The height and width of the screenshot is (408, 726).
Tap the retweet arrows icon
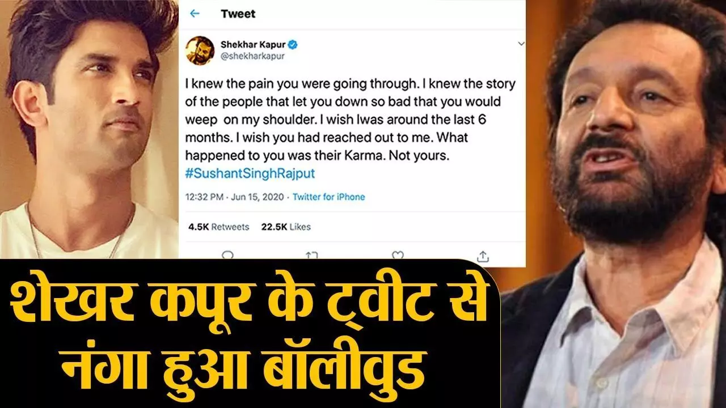(x=313, y=256)
